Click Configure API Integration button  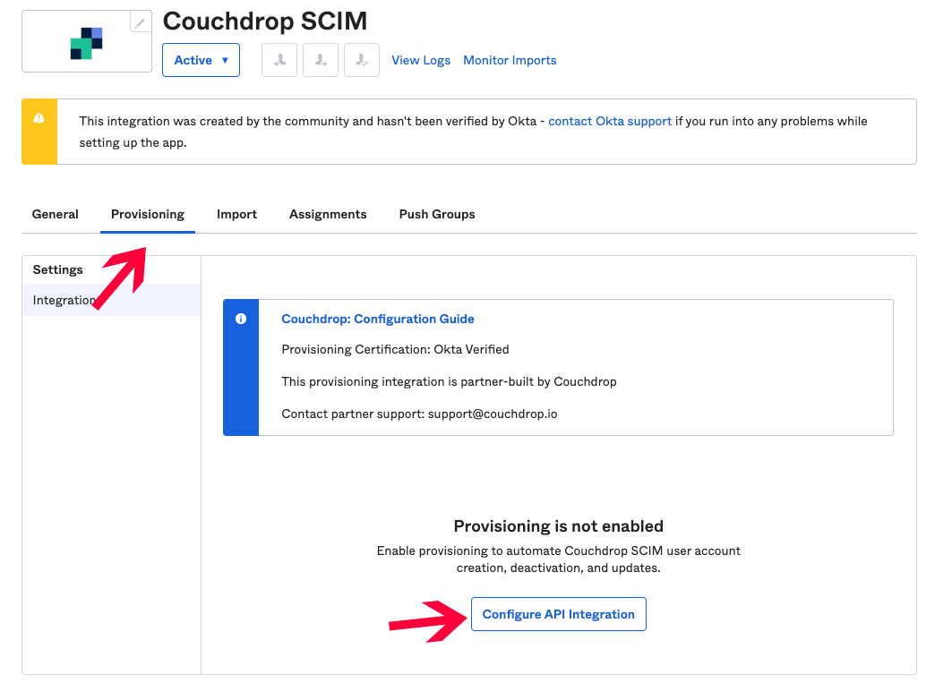click(558, 614)
